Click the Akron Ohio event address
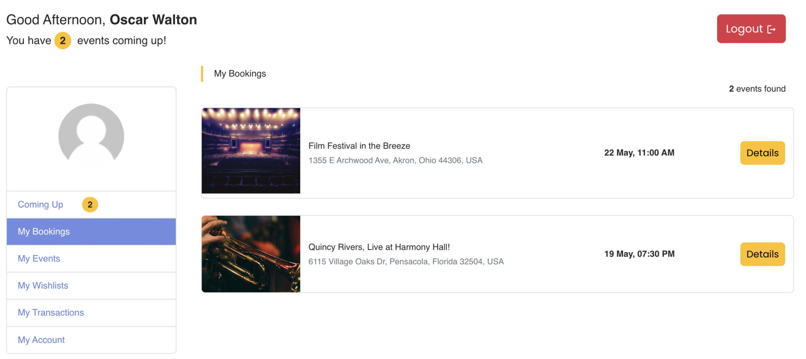 point(395,160)
